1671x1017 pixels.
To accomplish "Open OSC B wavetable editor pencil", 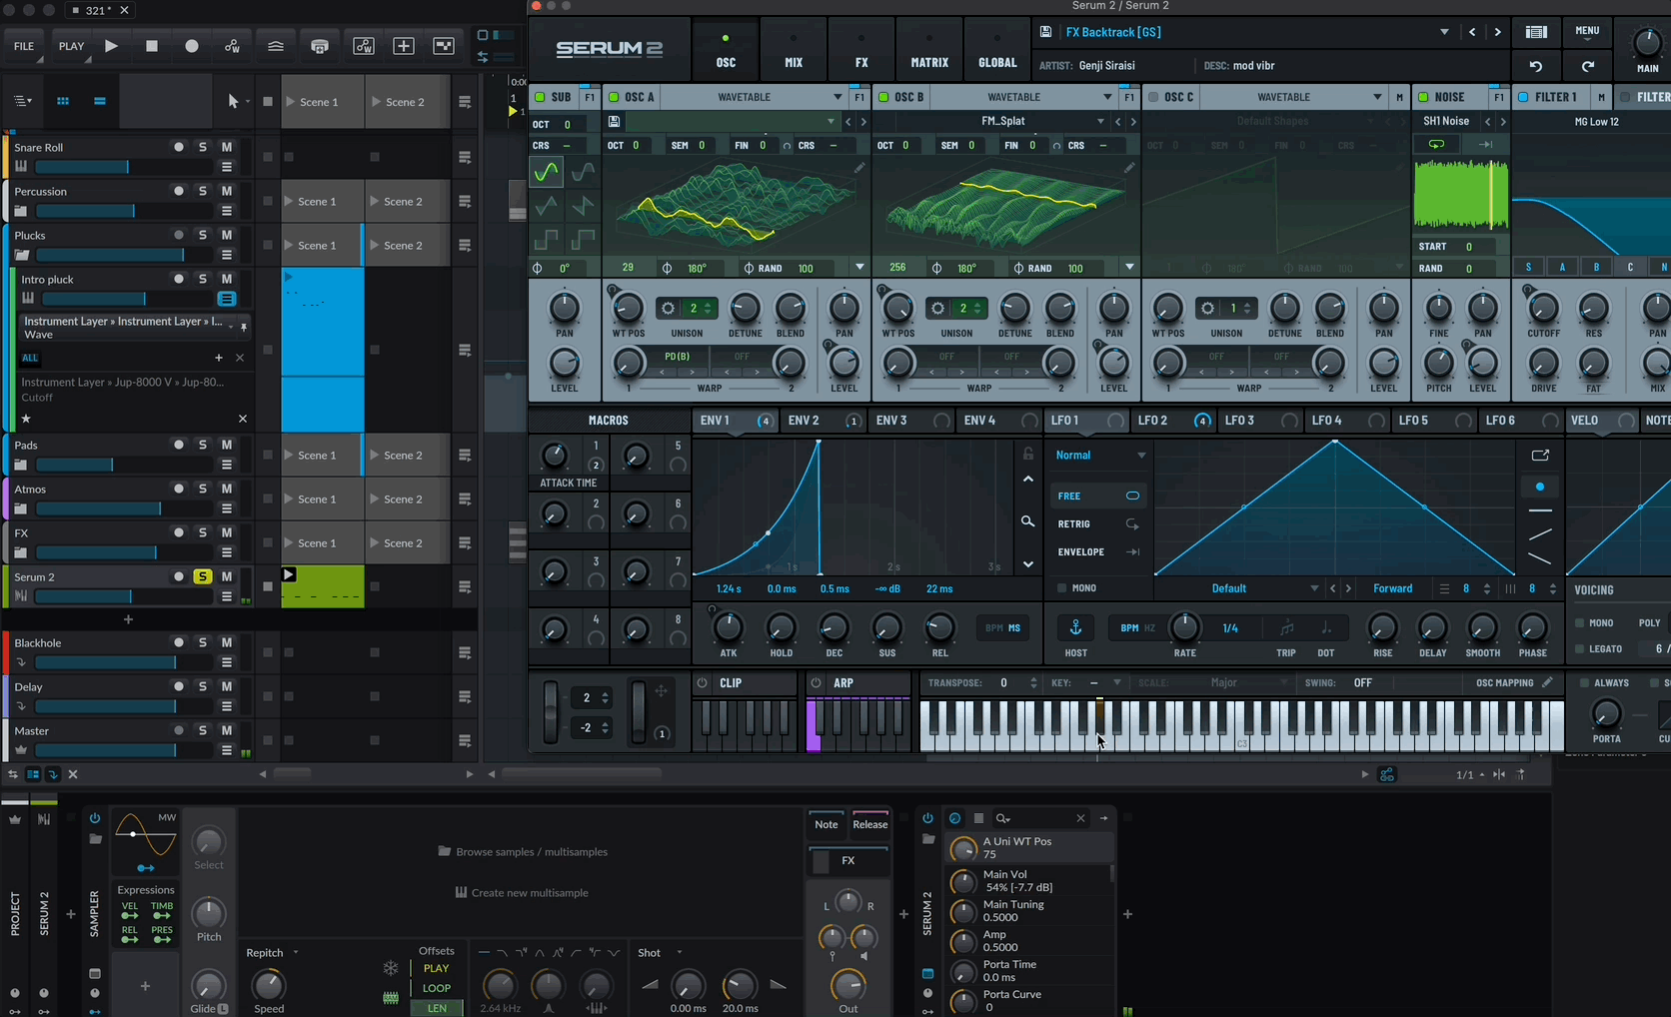I will [1129, 168].
